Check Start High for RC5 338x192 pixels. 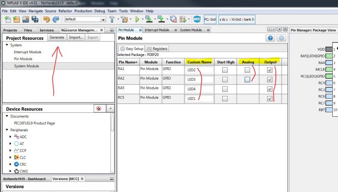tap(225, 98)
